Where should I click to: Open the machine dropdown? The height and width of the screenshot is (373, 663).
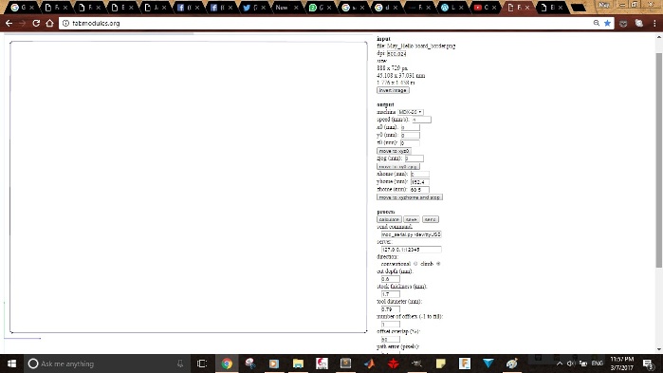pos(410,112)
